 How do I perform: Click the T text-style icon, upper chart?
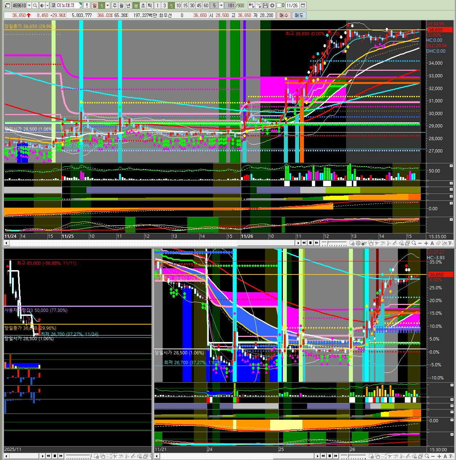[451, 243]
